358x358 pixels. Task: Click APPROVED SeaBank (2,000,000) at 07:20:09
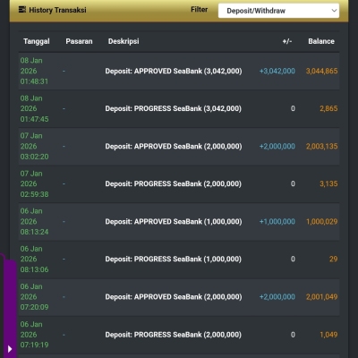174,297
